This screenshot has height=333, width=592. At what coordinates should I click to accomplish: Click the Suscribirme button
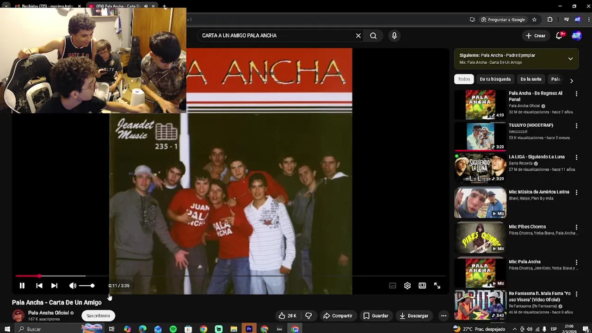[x=98, y=316]
